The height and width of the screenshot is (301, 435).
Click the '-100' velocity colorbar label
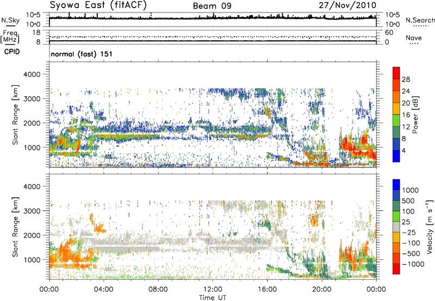pyautogui.click(x=411, y=243)
